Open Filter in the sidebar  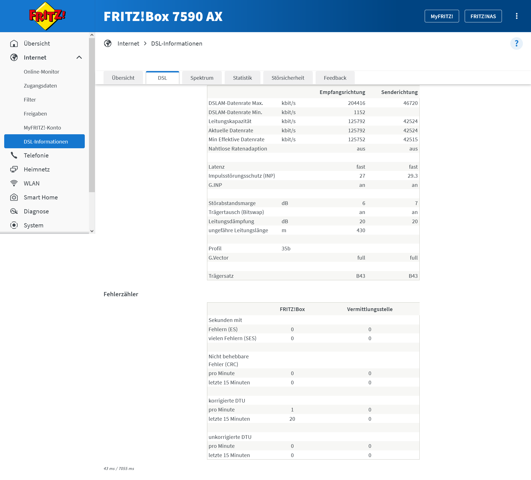(x=30, y=100)
